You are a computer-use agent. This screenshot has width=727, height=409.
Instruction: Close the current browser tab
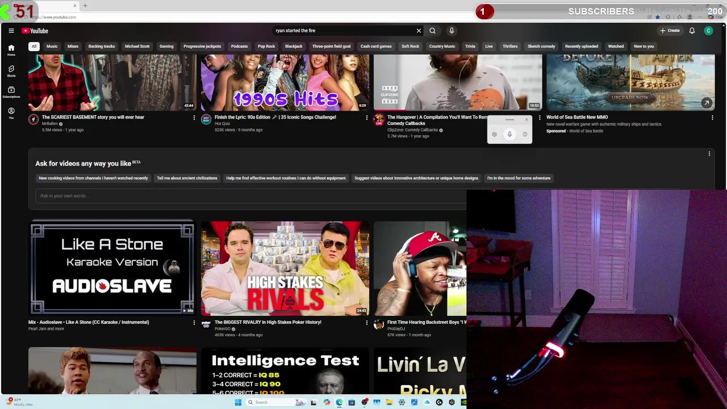coord(74,6)
